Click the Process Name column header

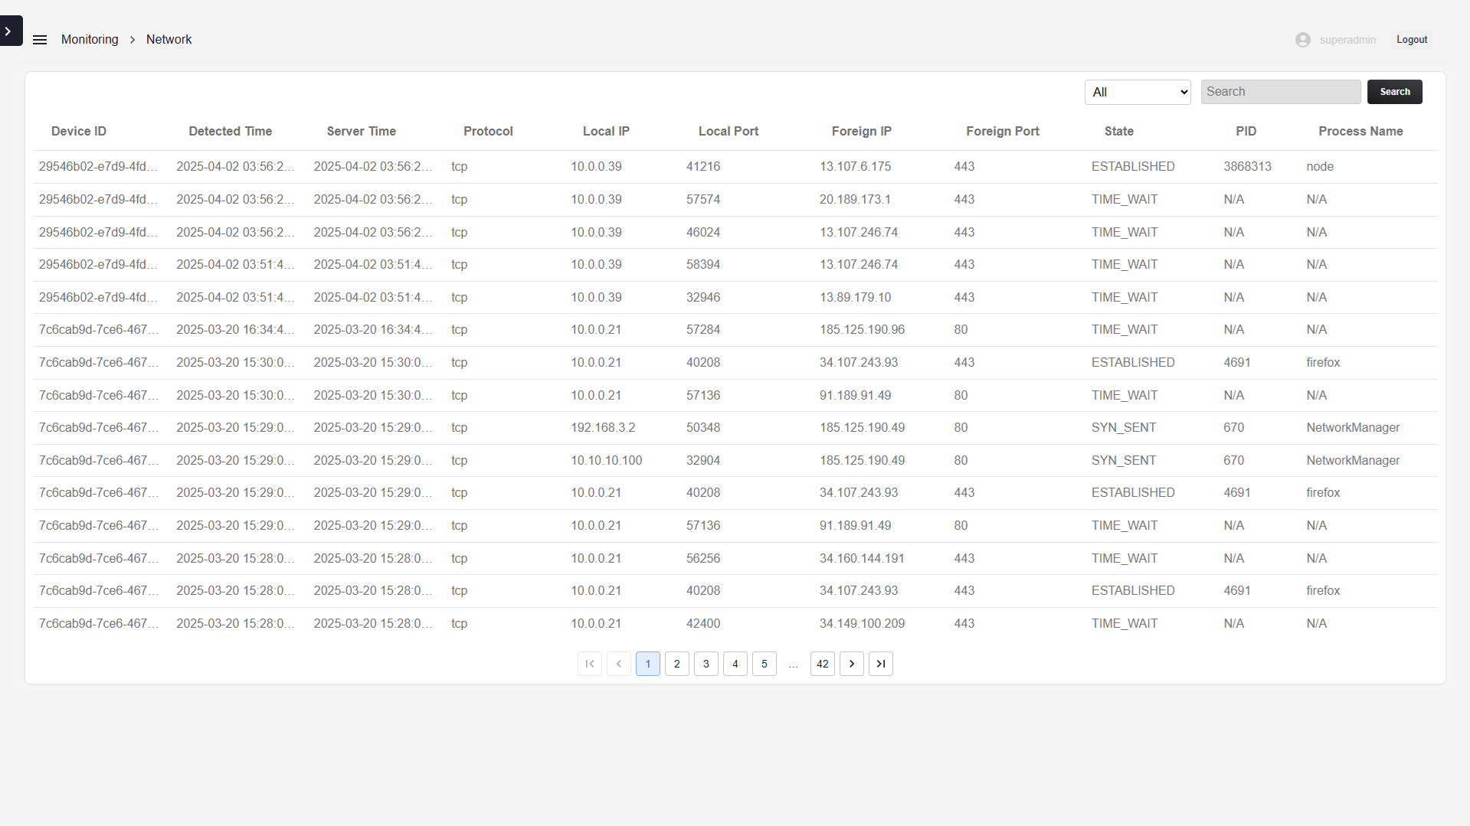(x=1360, y=132)
